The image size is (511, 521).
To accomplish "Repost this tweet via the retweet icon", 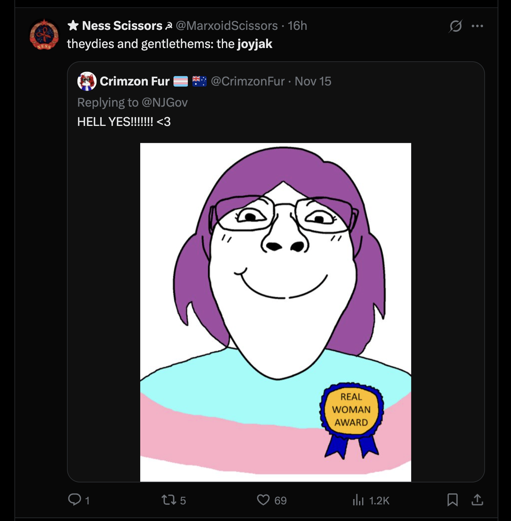I will 168,500.
